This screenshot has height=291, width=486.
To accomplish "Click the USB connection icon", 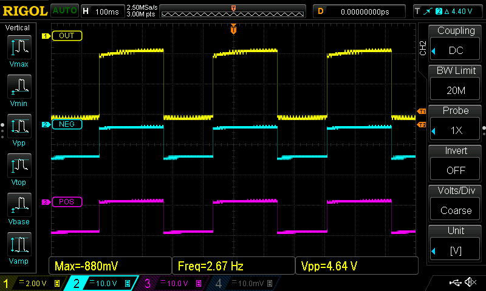I will (453, 283).
